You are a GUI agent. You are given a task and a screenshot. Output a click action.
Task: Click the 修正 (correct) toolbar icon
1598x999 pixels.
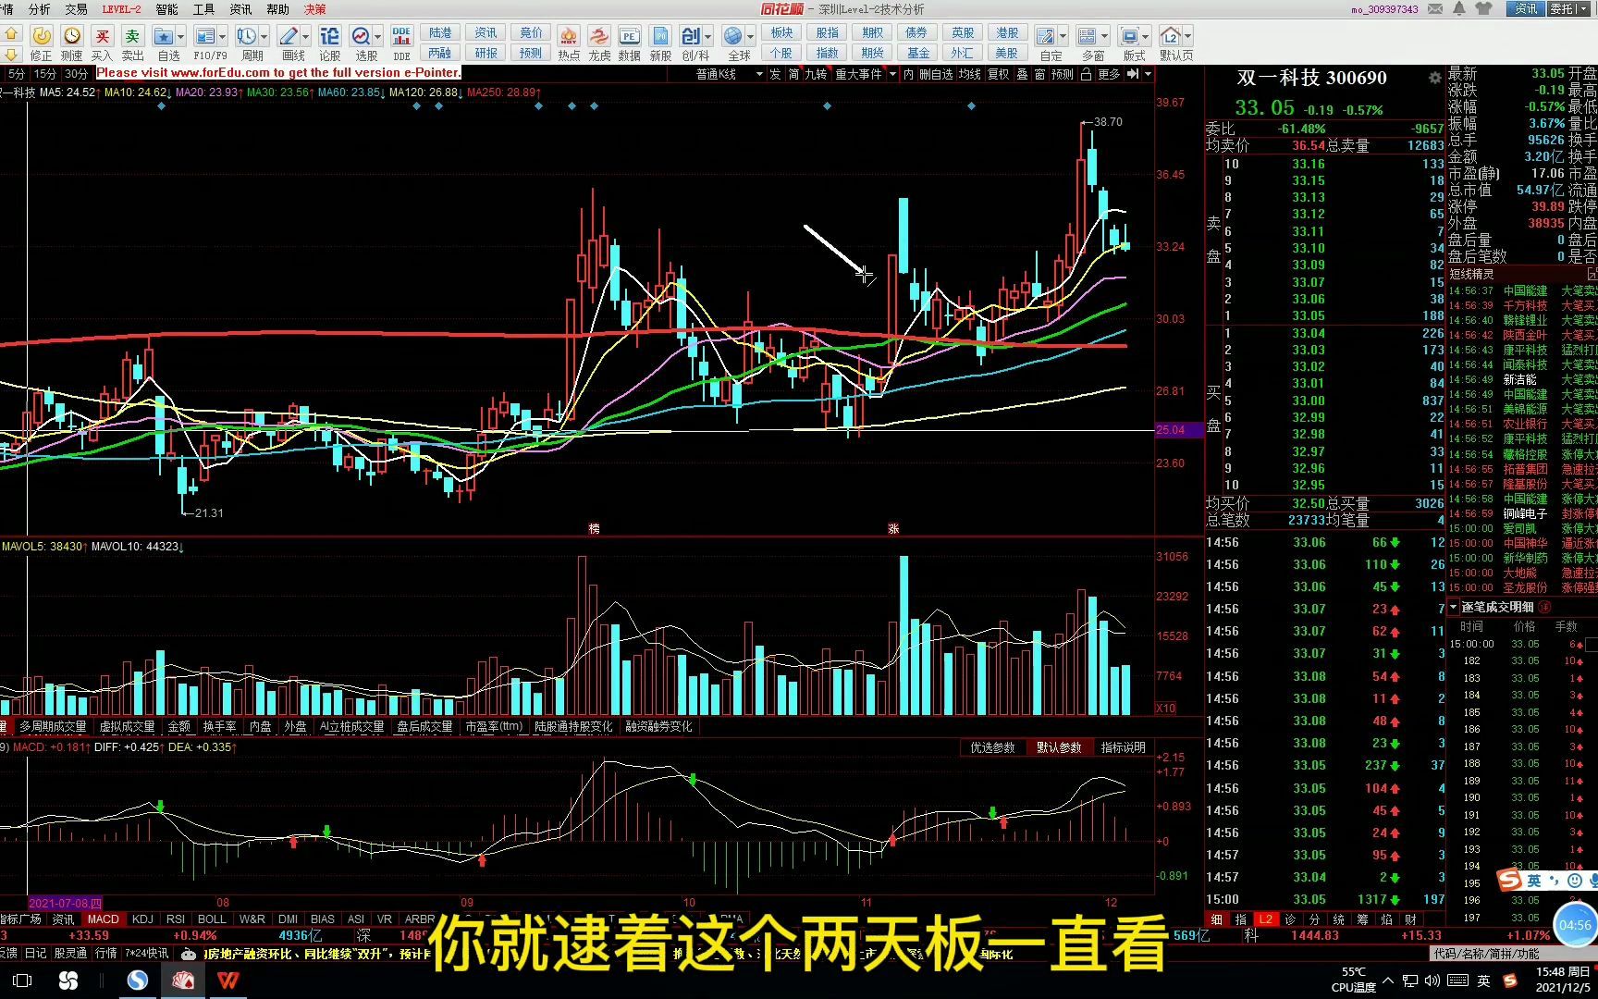[42, 36]
